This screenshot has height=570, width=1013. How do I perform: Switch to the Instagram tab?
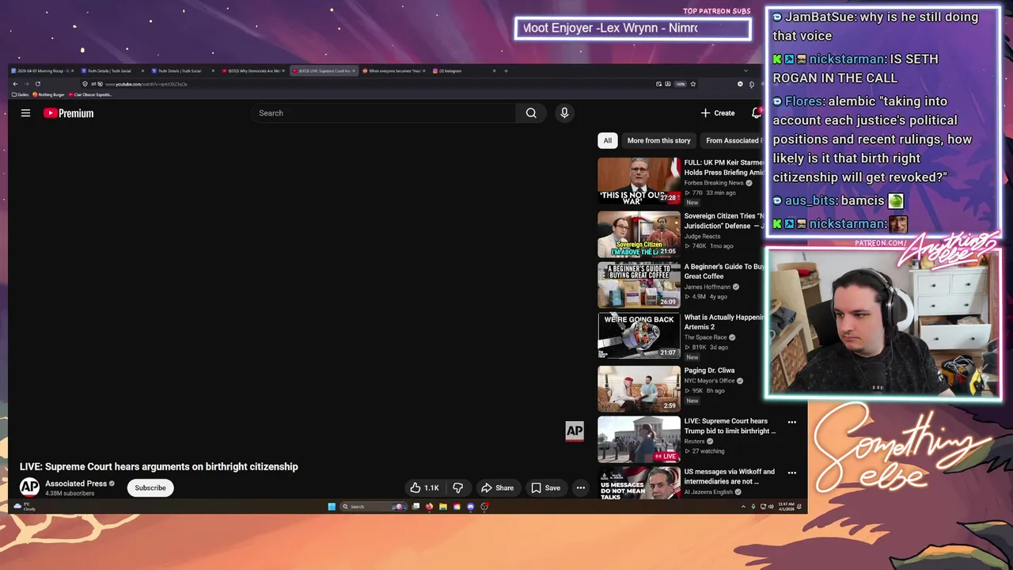[464, 70]
